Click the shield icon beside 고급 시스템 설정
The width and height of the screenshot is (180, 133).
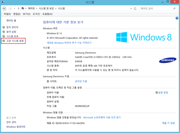coord(4,41)
